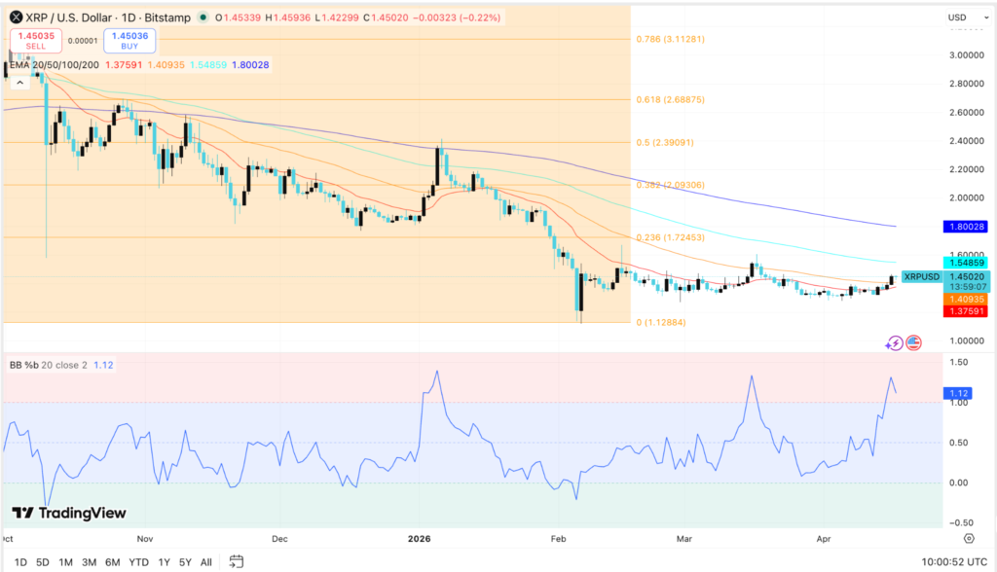The image size is (997, 572).
Task: Click the US flag market icon on the chart
Action: [x=913, y=341]
